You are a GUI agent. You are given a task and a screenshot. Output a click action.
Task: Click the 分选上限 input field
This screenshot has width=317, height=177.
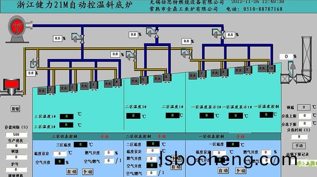(305, 115)
